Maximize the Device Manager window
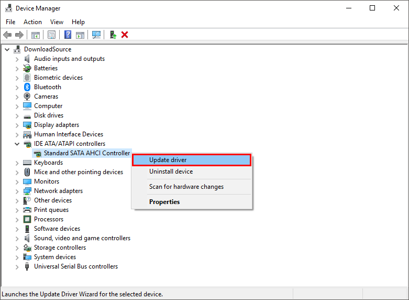Viewport: 409px width, 300px height. click(372, 8)
